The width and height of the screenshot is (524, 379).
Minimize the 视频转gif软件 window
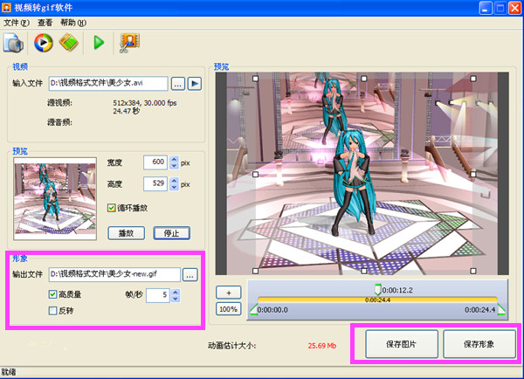point(486,8)
